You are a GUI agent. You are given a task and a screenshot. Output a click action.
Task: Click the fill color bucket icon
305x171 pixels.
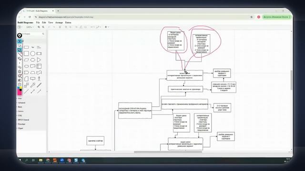tap(76, 27)
